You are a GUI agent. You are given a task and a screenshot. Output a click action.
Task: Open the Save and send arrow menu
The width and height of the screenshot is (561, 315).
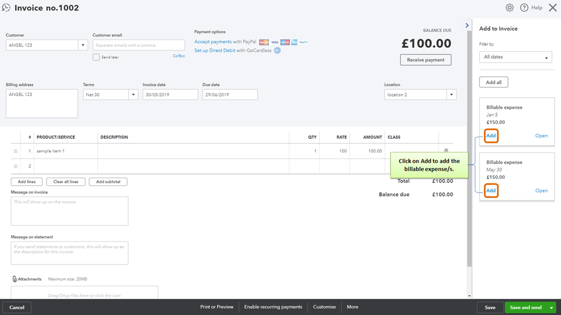coord(551,308)
